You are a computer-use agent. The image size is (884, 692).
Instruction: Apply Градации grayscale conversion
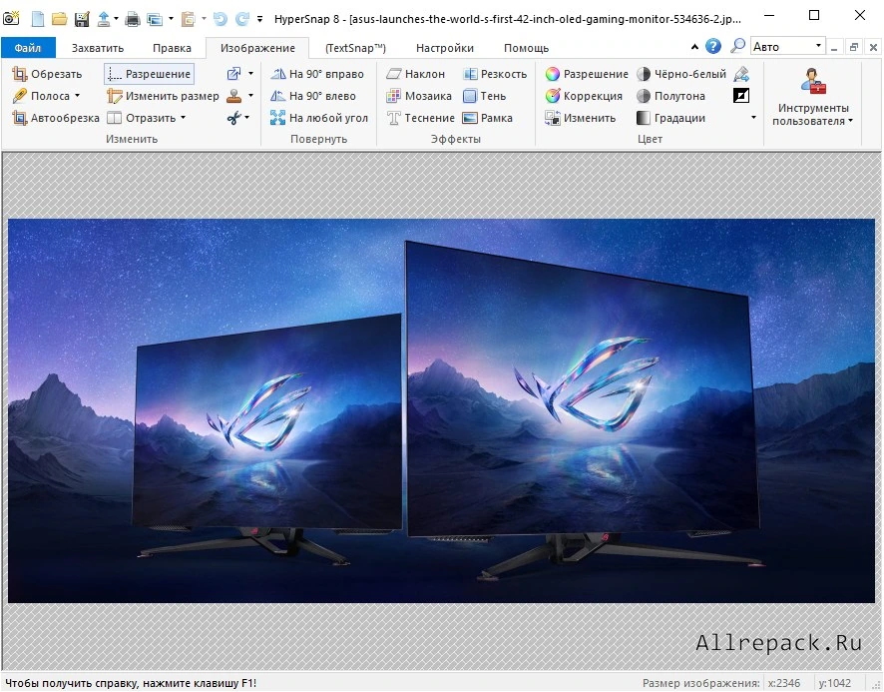coord(670,118)
